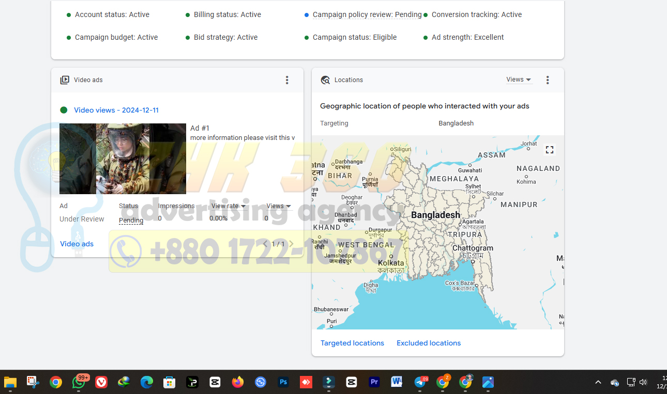667x394 pixels.
Task: Click the Pending status of the ad
Action: click(131, 220)
